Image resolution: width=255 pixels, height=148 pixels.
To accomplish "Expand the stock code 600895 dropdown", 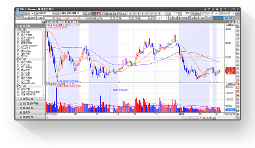I will coord(53,14).
